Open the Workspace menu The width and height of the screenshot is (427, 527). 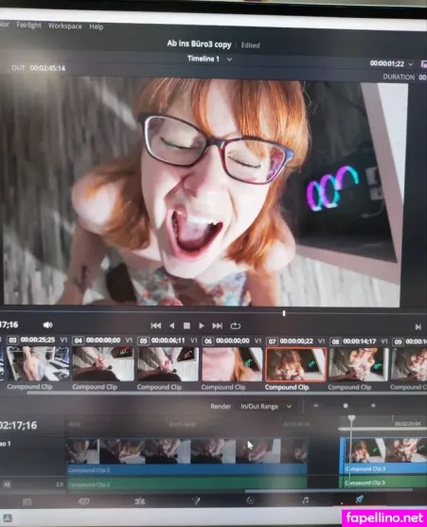pyautogui.click(x=65, y=26)
